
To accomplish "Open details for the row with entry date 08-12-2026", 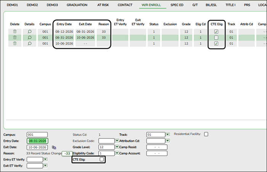I will (29, 32).
